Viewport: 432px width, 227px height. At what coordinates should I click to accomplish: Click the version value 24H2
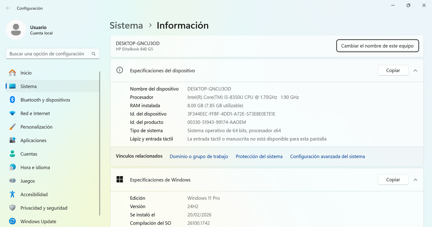(x=193, y=206)
